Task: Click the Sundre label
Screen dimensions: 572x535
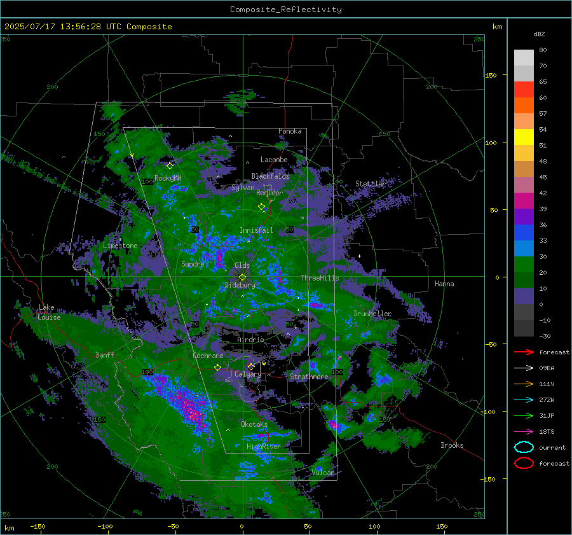Action: pos(193,263)
